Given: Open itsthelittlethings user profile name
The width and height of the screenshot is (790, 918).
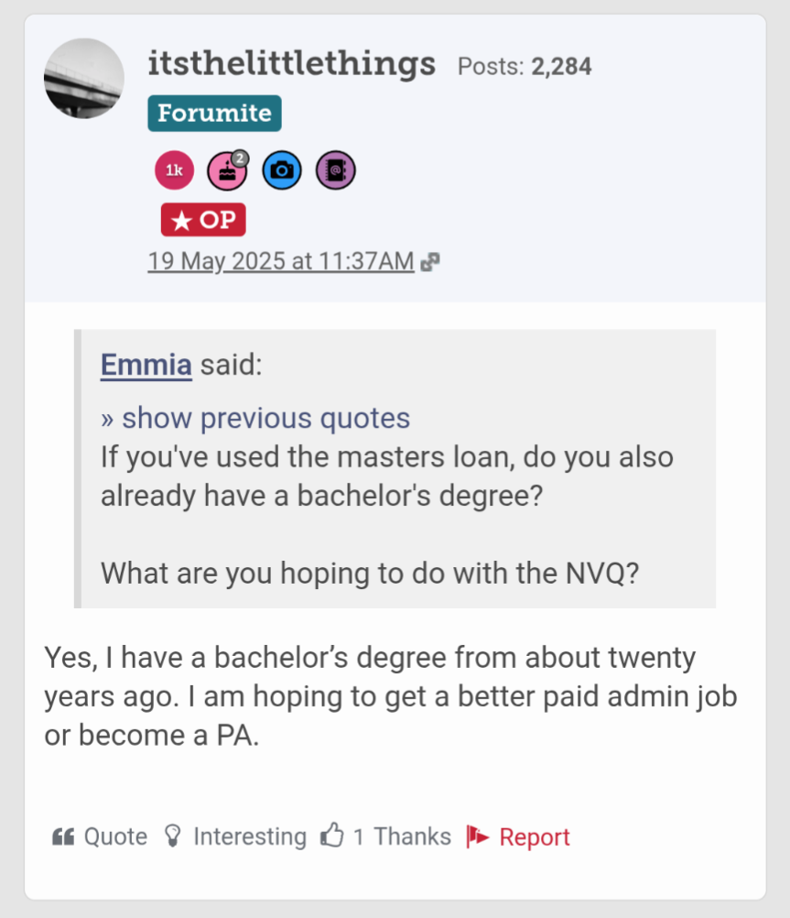Looking at the screenshot, I should pos(291,64).
